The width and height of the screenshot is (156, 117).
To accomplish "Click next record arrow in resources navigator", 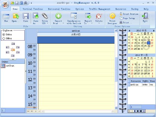I will coord(135,111).
